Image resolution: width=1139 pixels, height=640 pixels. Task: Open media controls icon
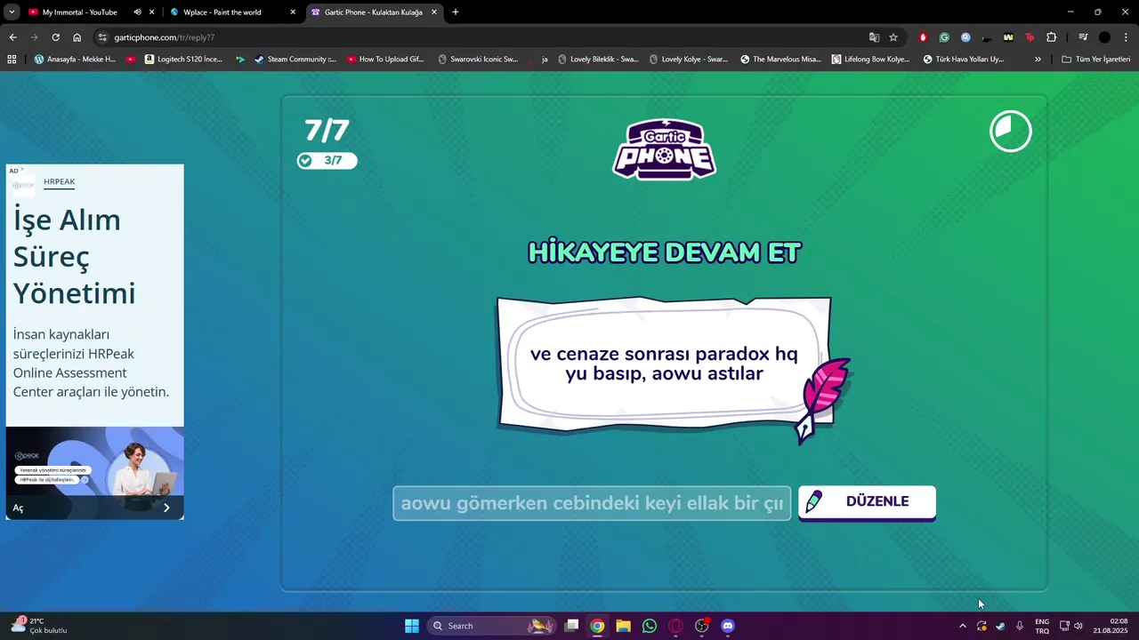pyautogui.click(x=1083, y=37)
